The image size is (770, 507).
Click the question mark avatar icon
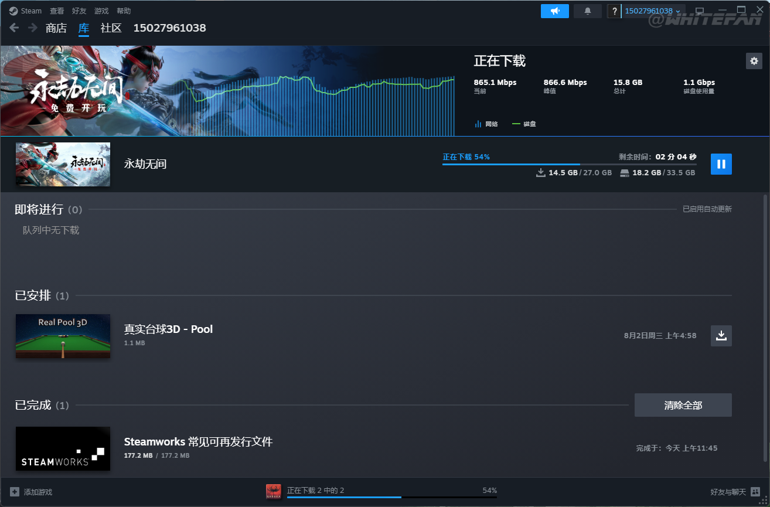click(614, 11)
